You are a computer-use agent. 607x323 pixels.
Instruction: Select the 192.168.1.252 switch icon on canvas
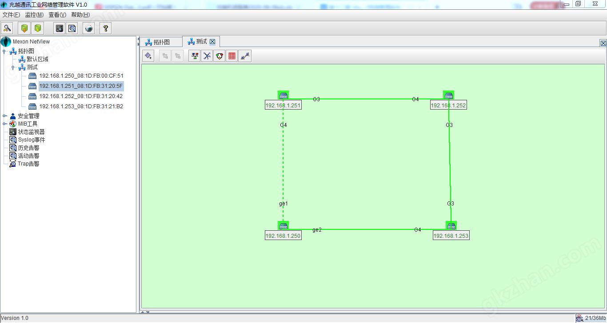(x=448, y=95)
